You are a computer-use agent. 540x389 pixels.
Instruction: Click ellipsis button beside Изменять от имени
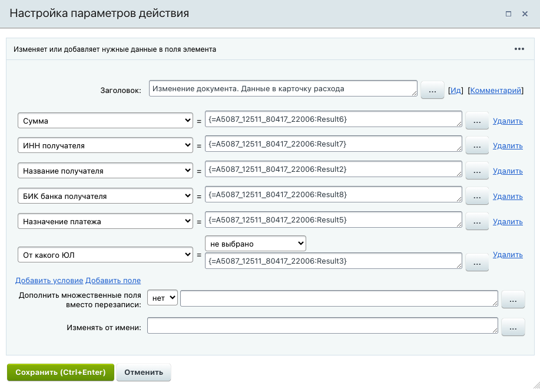point(513,327)
